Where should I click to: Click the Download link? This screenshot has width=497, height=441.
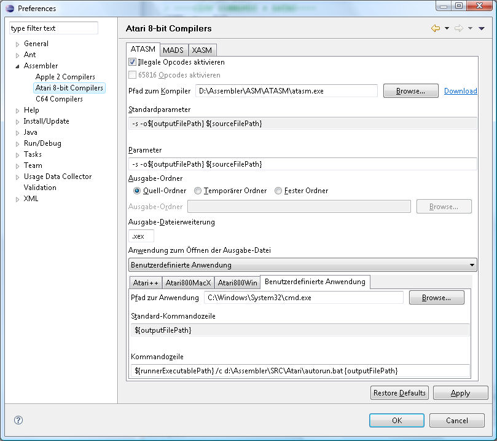click(461, 91)
